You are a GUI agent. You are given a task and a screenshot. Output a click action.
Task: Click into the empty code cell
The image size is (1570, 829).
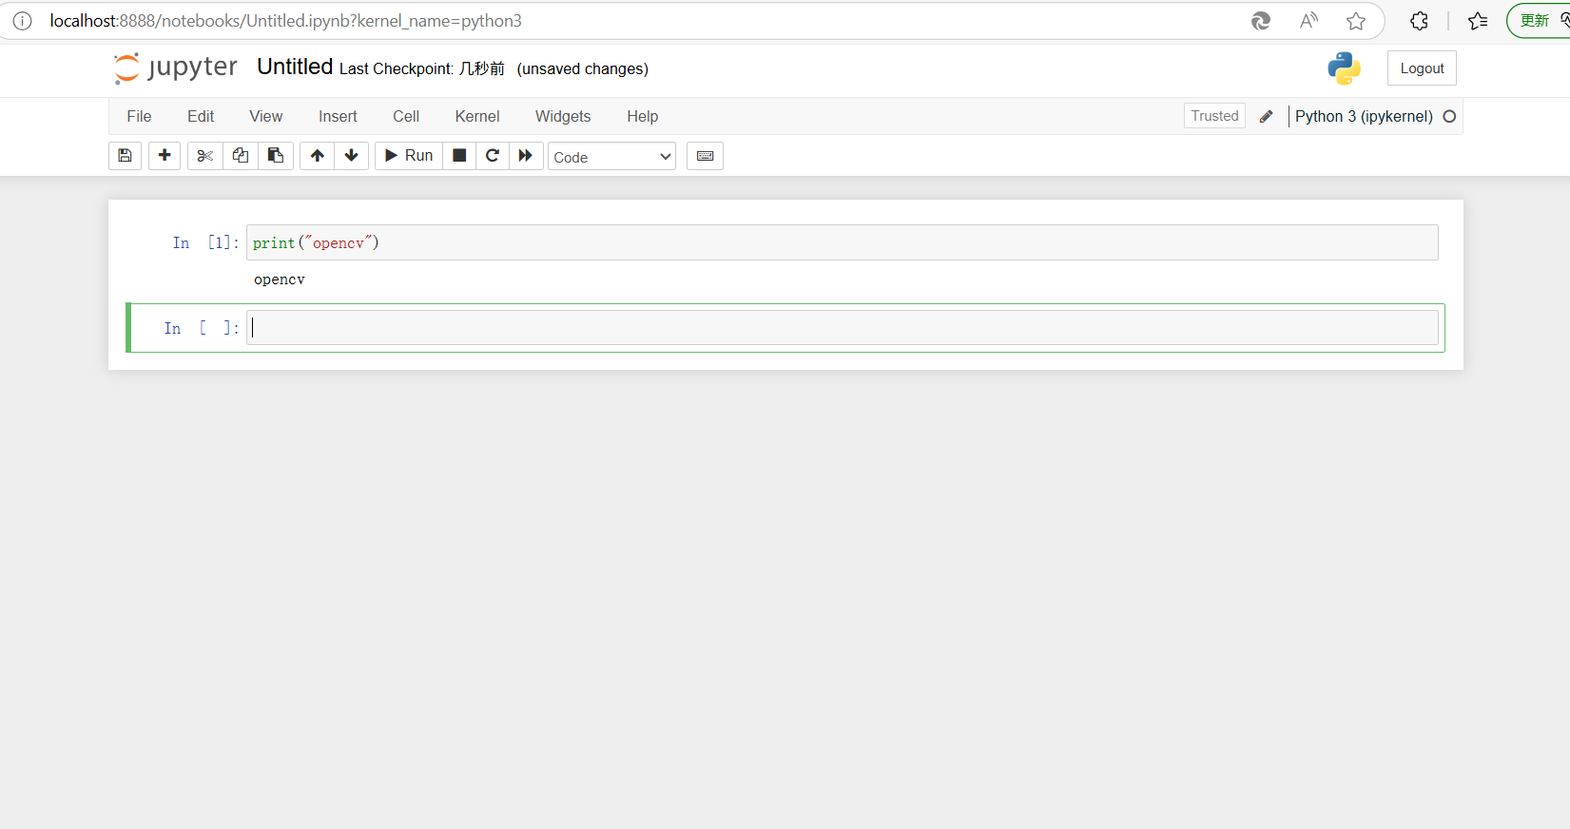coord(842,328)
